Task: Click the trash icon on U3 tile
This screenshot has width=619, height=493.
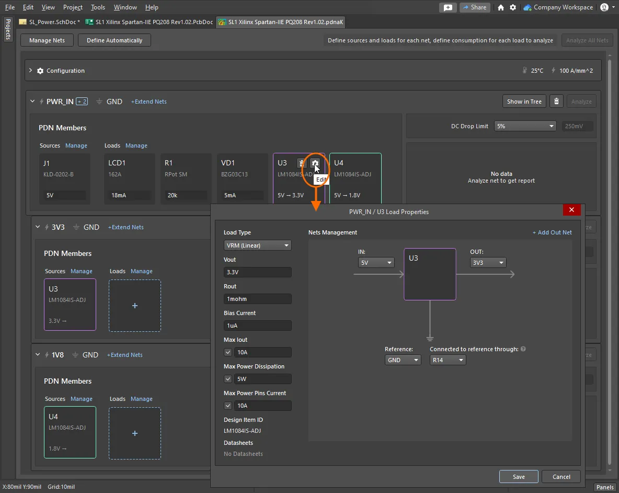Action: [x=301, y=163]
